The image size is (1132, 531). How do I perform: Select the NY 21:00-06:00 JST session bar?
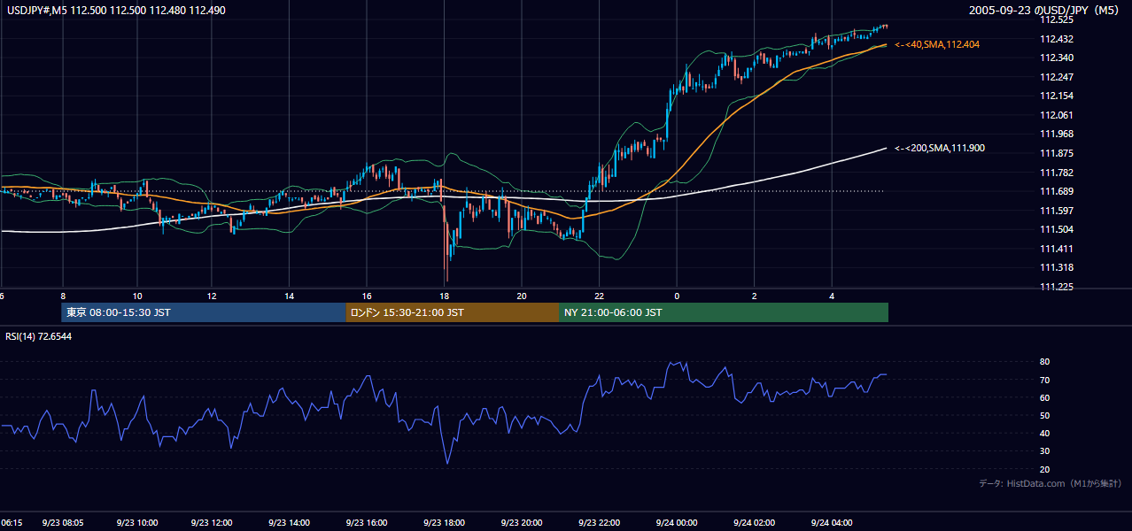pos(724,312)
